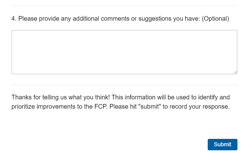Click the question 4 number "4."
The height and width of the screenshot is (154, 252).
pos(14,19)
